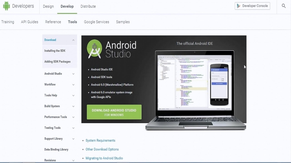The height and width of the screenshot is (163, 291).
Task: Expand the Android Studio sidebar section
Action: click(73, 74)
